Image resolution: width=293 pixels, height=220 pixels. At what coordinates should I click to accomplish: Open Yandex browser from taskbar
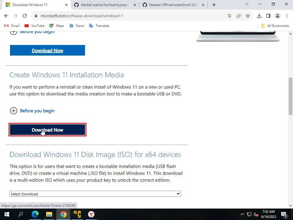point(91,214)
